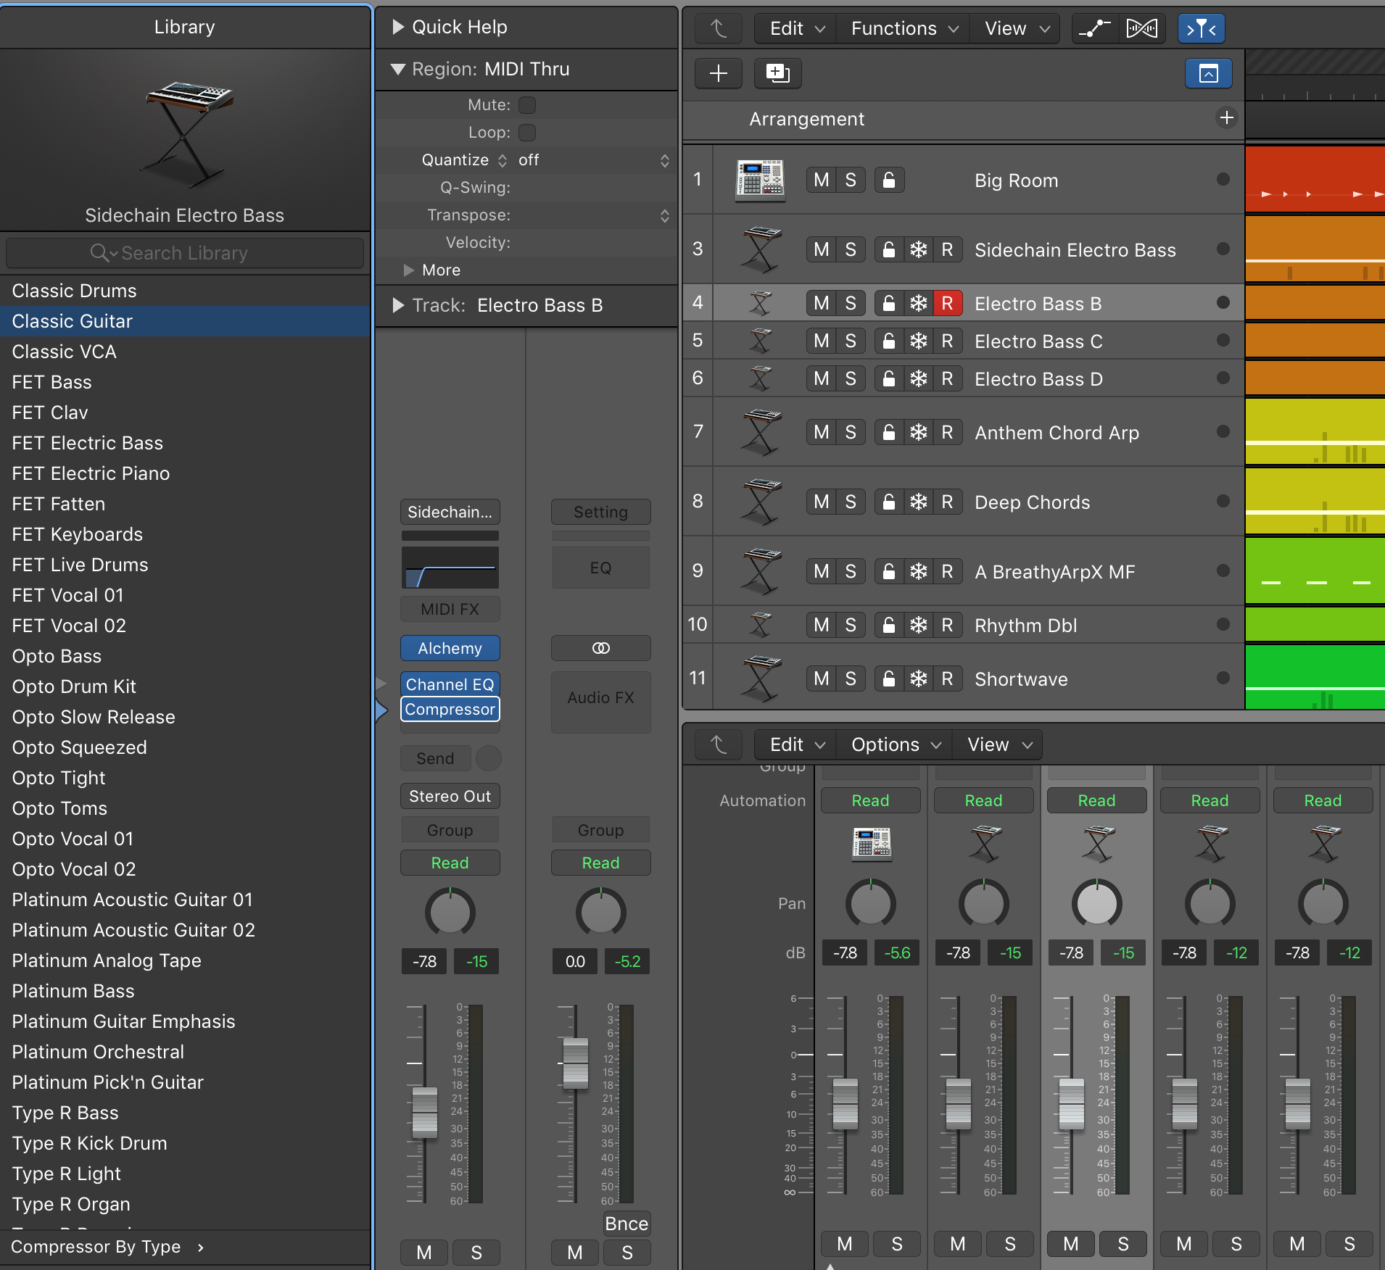Click the Add Track plus icon

click(717, 72)
